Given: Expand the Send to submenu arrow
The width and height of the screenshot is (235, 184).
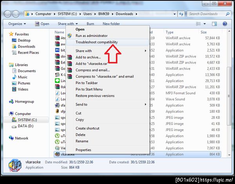Looking at the screenshot, I should point(145,104).
